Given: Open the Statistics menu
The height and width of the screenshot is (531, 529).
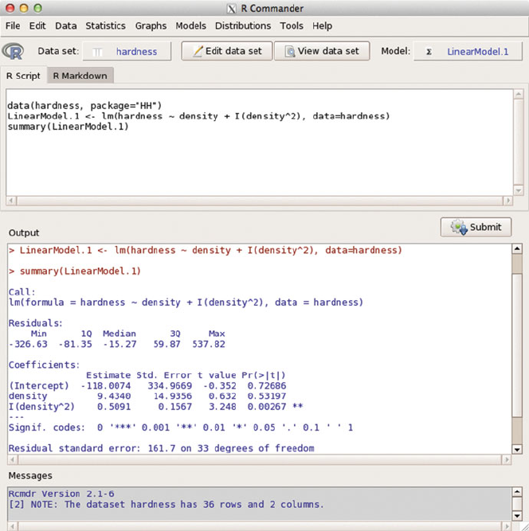Looking at the screenshot, I should 105,25.
